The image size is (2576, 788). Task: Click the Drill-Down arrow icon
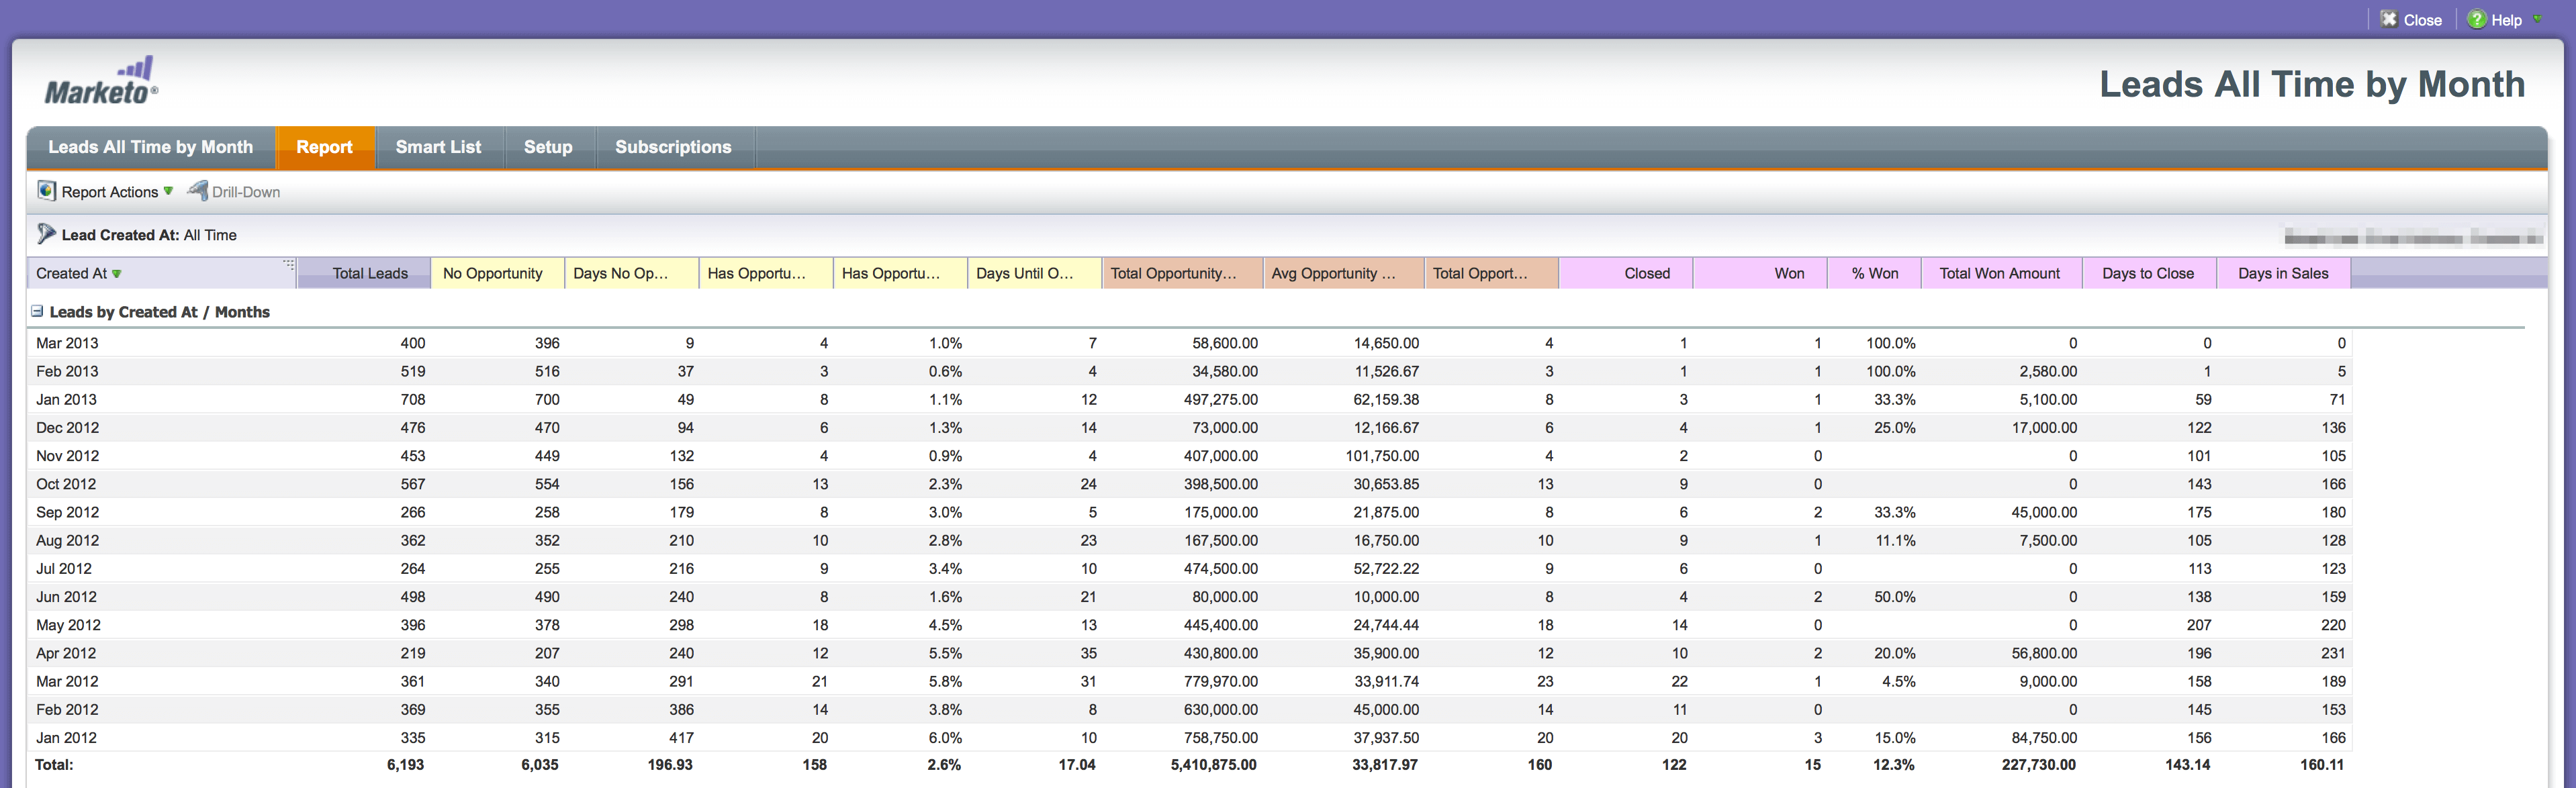pos(198,191)
